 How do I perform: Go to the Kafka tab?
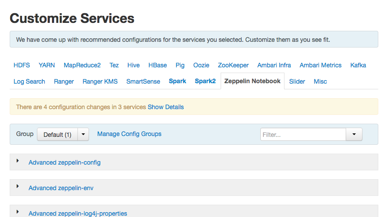coord(358,65)
